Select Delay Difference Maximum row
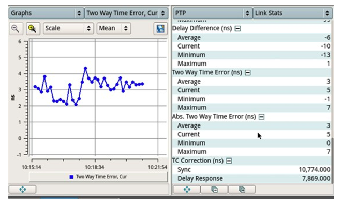This screenshot has height=206, width=342. point(251,64)
